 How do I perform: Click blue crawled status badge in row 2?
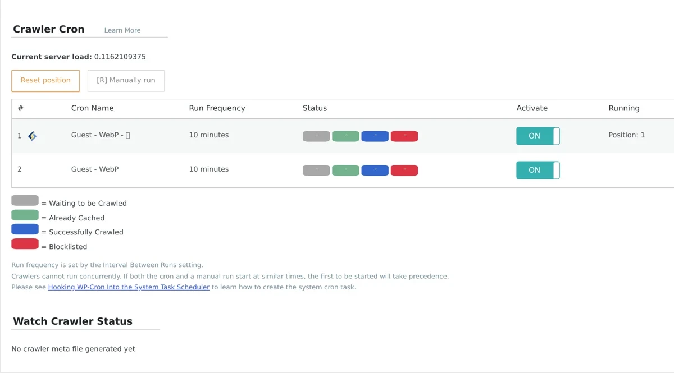375,171
